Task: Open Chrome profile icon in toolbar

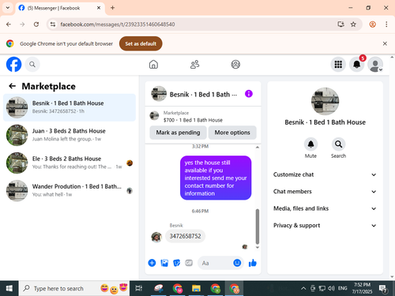Action: pos(372,24)
